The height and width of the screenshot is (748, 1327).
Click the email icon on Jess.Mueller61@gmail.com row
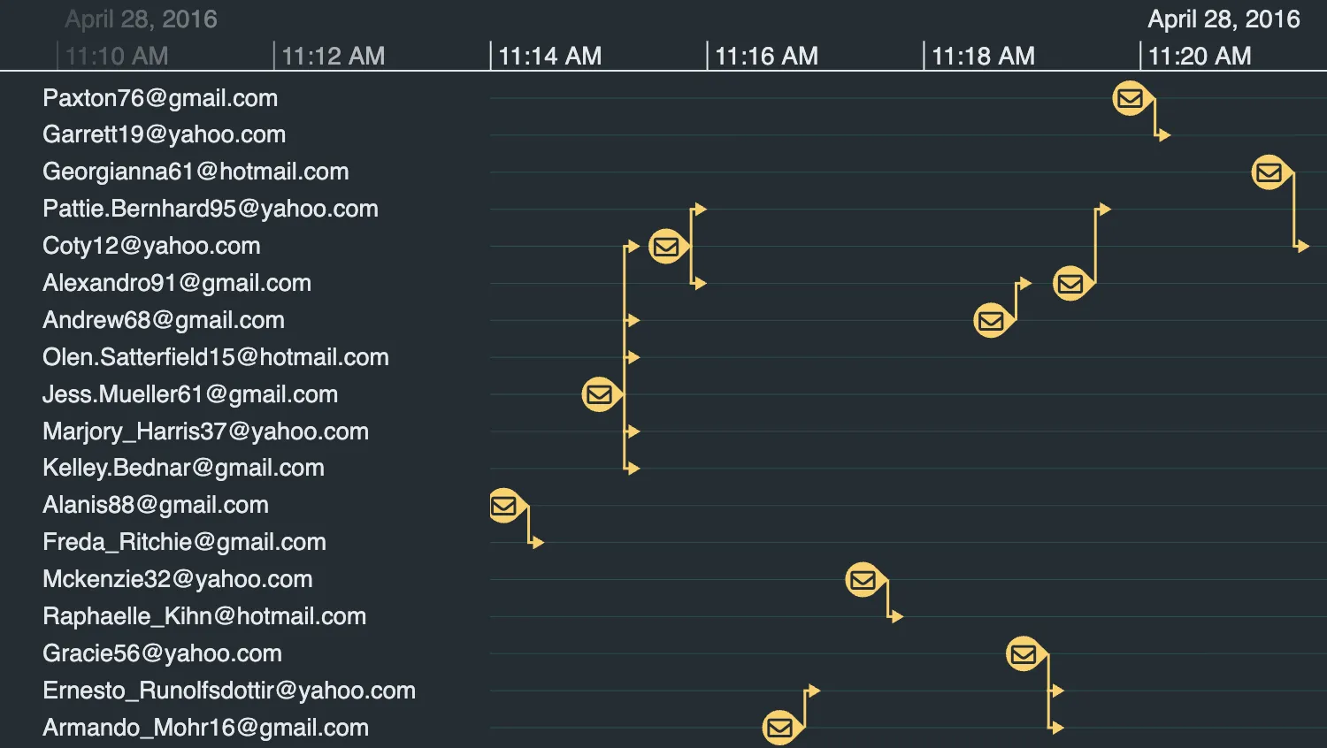[599, 394]
